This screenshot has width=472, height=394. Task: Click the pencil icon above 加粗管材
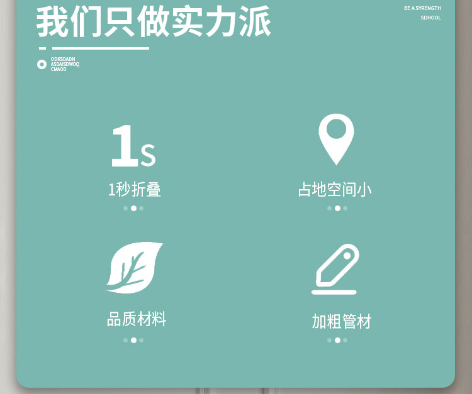[x=335, y=269]
